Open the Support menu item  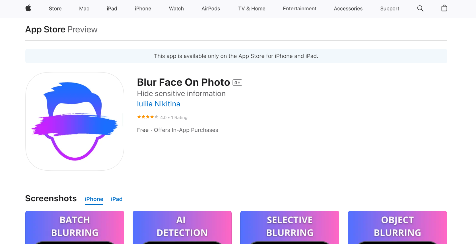390,9
